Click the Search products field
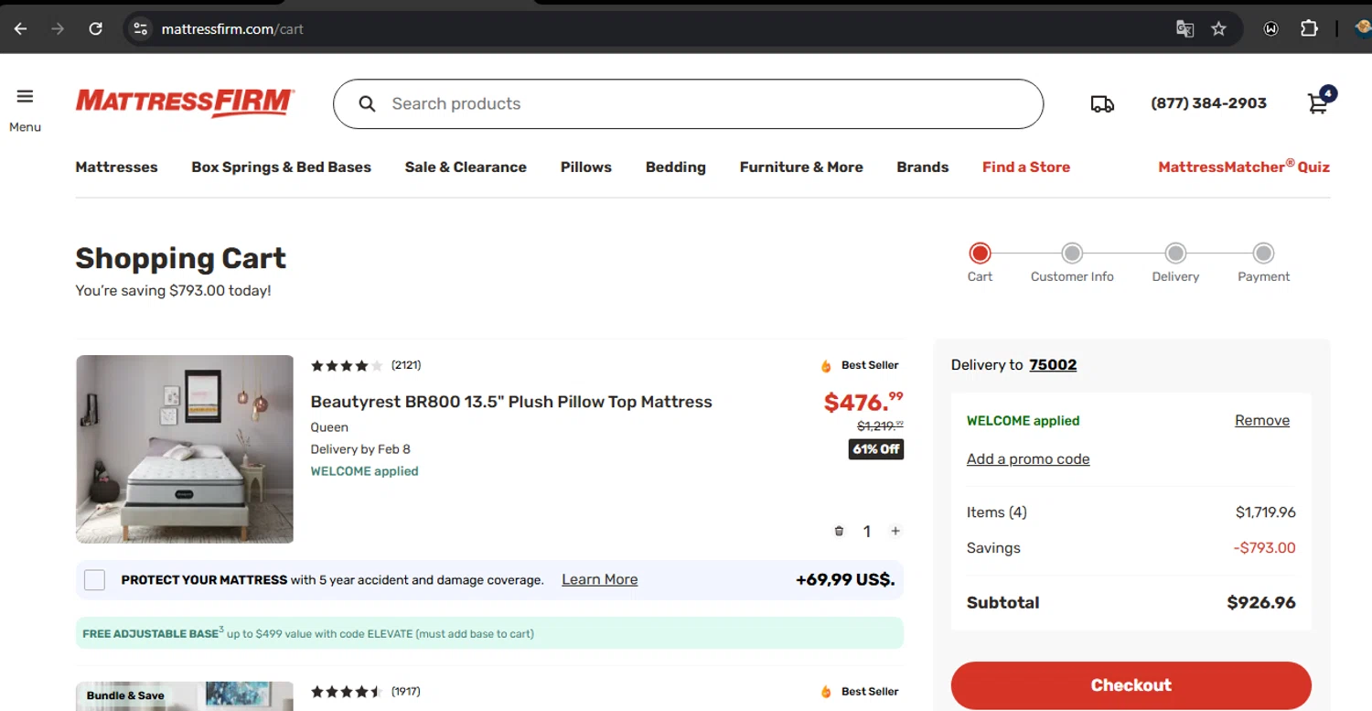The height and width of the screenshot is (711, 1372). 688,104
